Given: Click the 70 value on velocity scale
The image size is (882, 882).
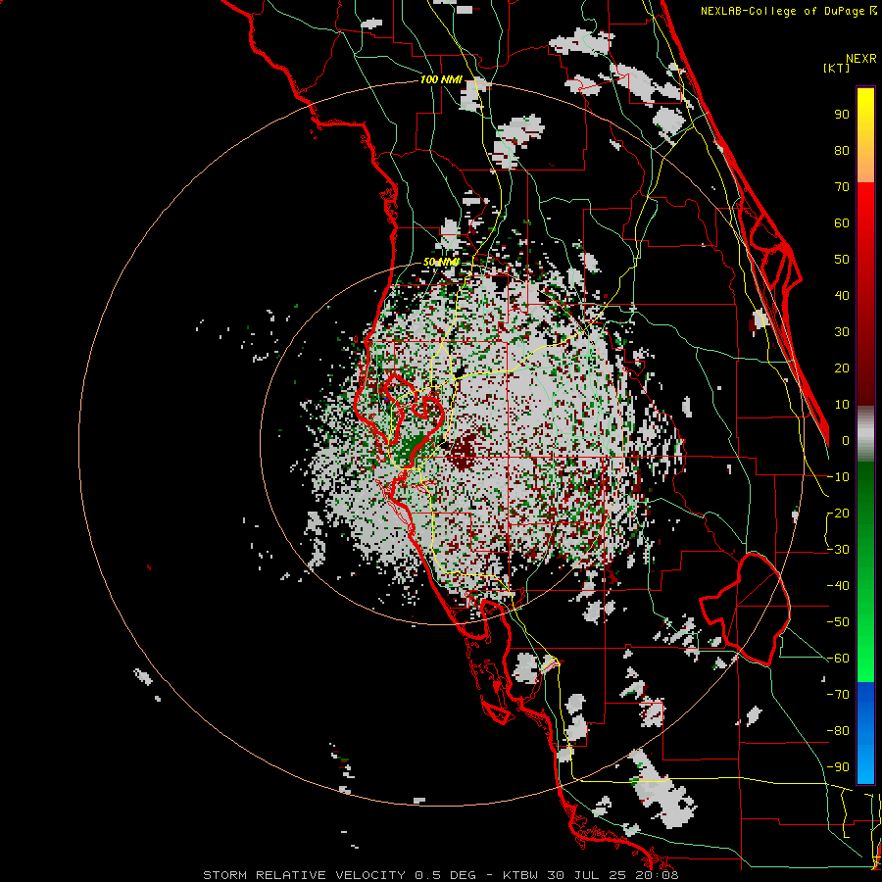Looking at the screenshot, I should coord(842,187).
